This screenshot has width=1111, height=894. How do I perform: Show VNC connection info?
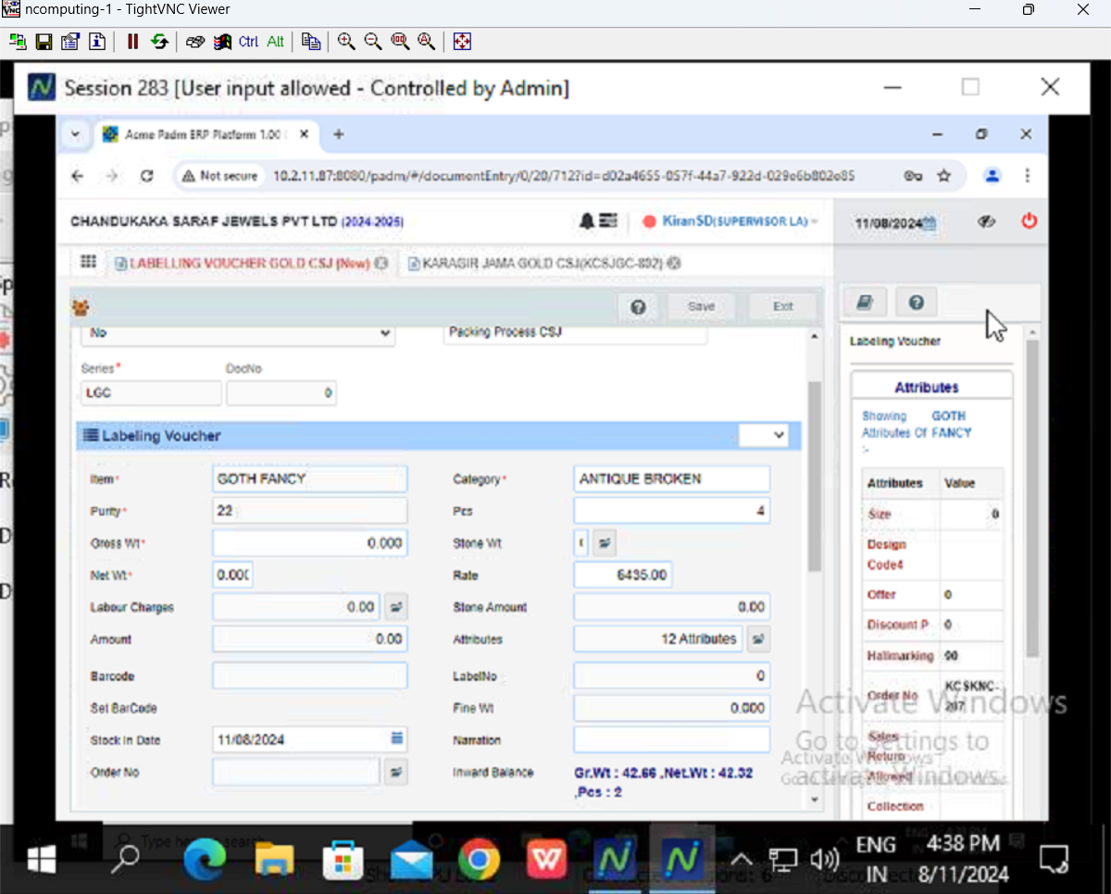coord(96,42)
